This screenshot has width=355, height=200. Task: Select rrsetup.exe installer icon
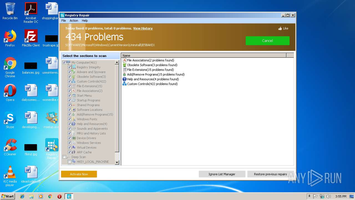pos(52,120)
